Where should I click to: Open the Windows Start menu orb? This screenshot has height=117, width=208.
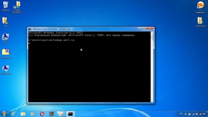tap(4, 114)
